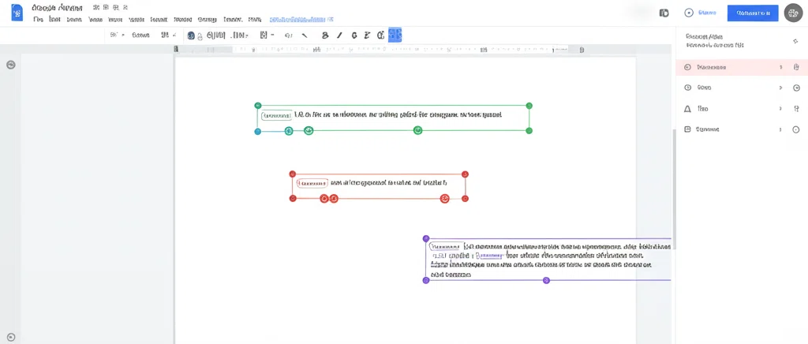
Task: Expand the chevron on the triangle icon row
Action: click(x=780, y=109)
